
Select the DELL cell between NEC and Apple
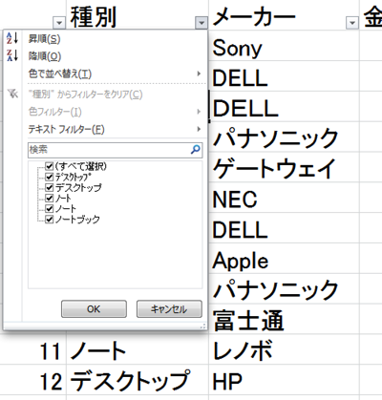coord(284,228)
